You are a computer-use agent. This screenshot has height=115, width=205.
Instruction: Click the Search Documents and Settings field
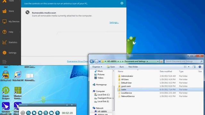tap(184, 61)
